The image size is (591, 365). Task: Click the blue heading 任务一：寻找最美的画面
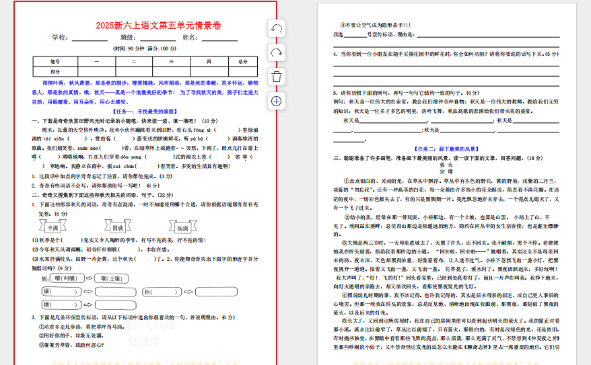[x=145, y=111]
